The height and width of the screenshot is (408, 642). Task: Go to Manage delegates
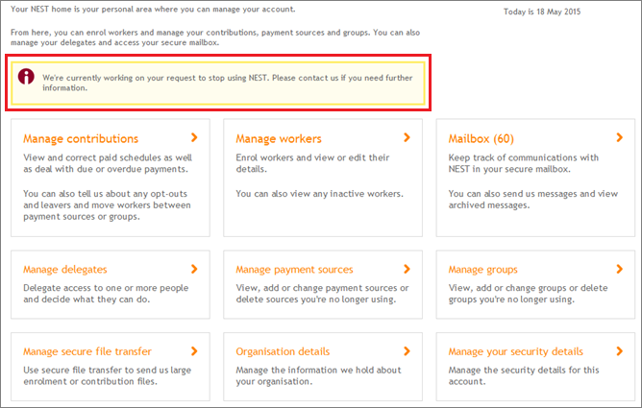(x=65, y=270)
